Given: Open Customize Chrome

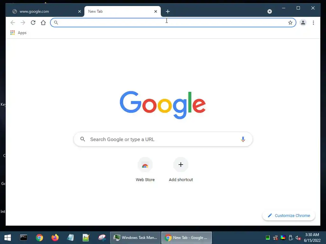Looking at the screenshot, I should [x=288, y=216].
